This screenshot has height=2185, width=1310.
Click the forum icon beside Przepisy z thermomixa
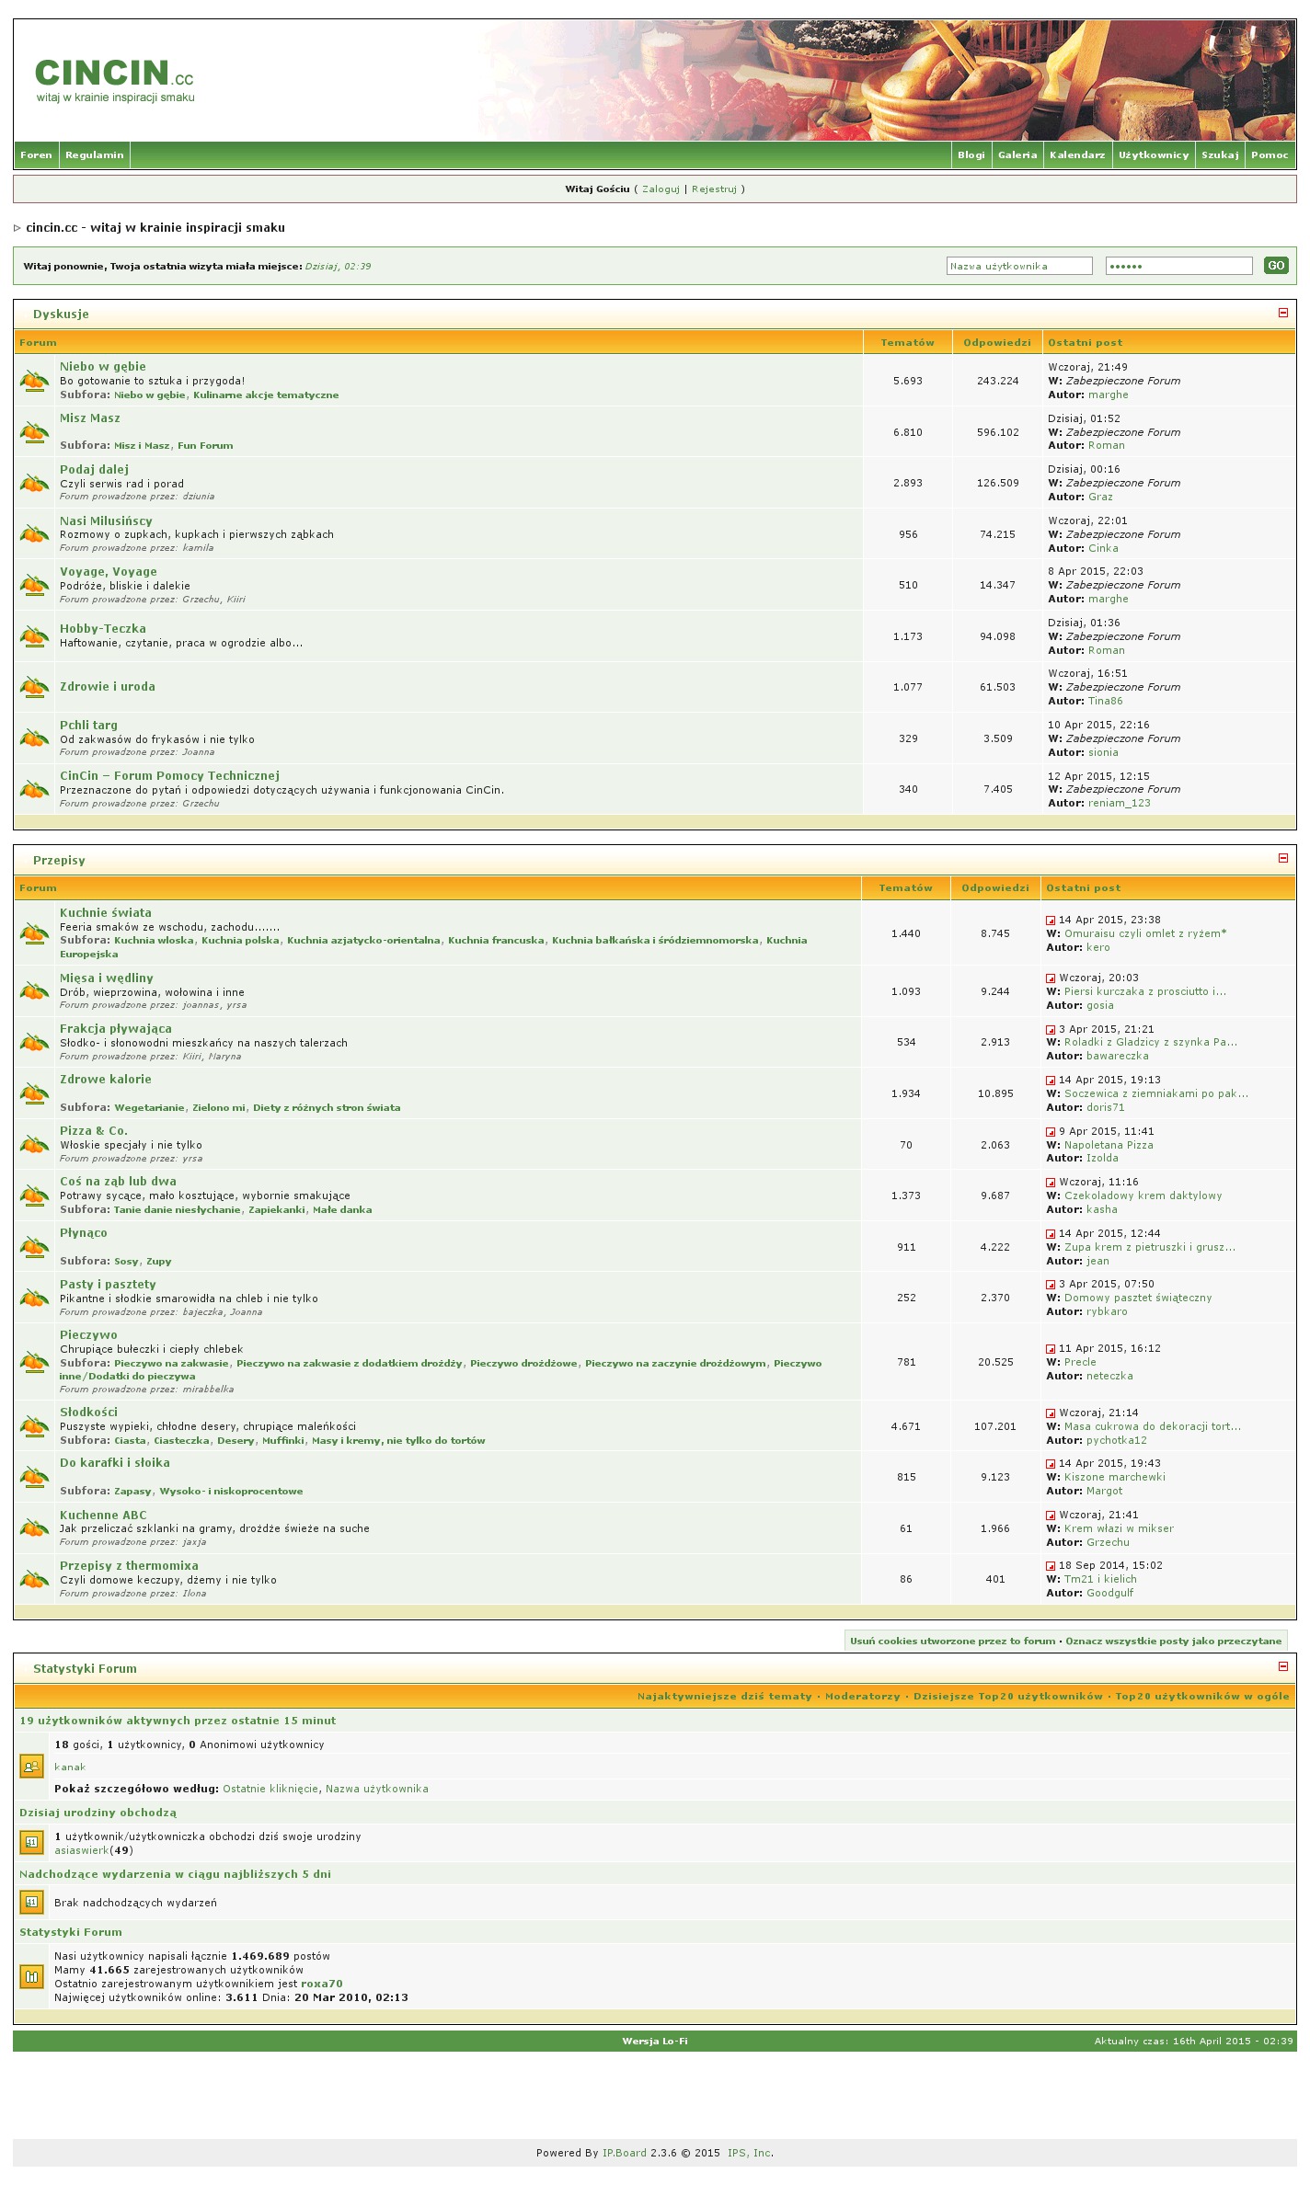tap(34, 1580)
